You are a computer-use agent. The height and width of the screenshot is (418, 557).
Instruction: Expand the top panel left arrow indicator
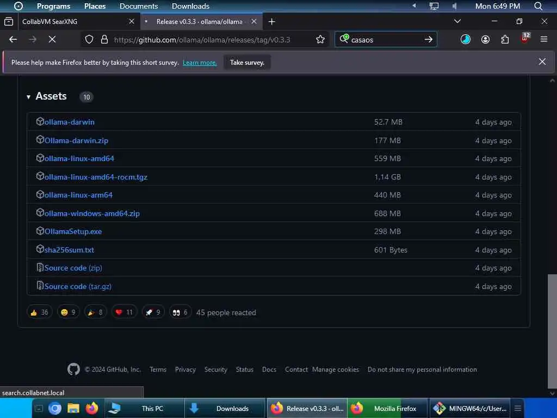point(414,5)
